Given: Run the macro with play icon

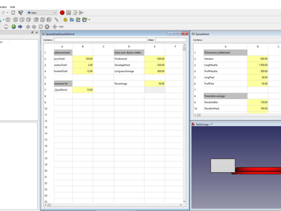Looking at the screenshot, I should tap(81, 13).
